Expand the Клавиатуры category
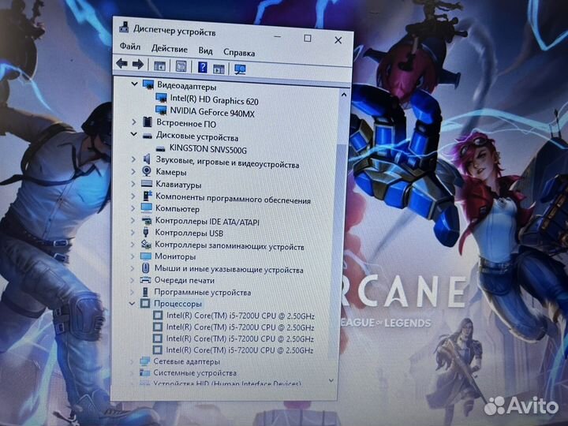 133,184
